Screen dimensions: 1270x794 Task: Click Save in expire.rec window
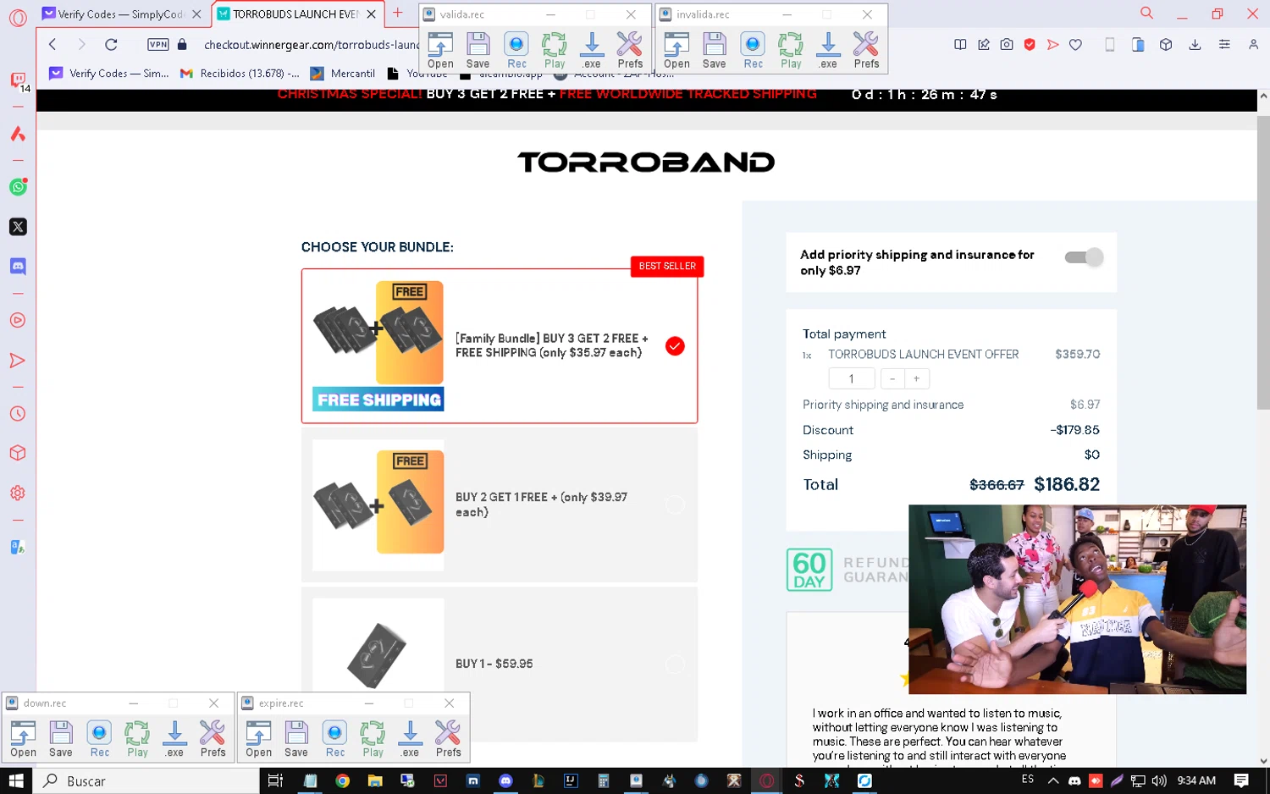click(295, 739)
